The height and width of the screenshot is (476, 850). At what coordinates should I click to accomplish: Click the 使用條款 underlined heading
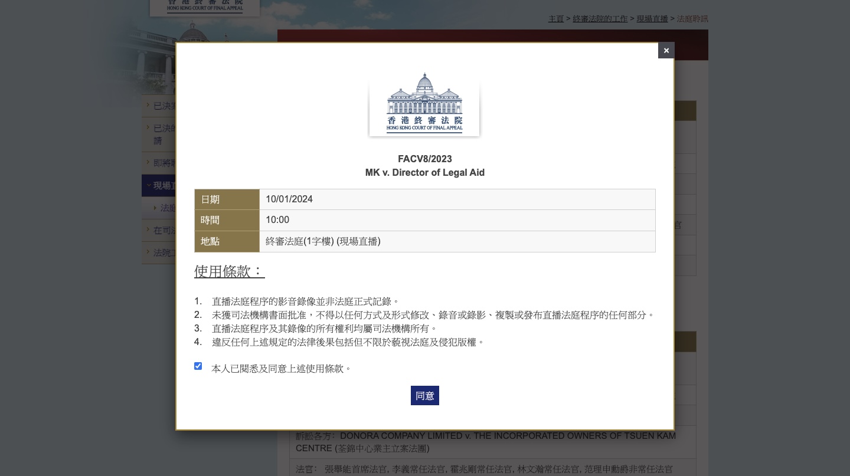(x=229, y=271)
